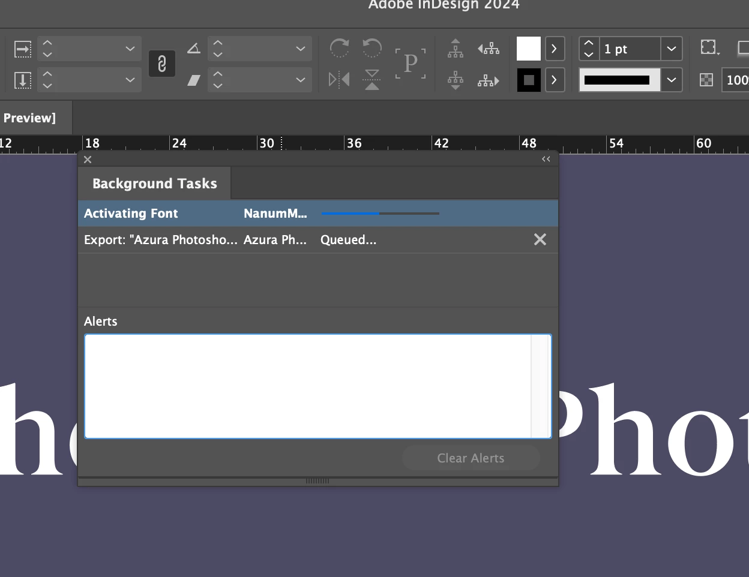Flip selection horizontally

point(339,79)
